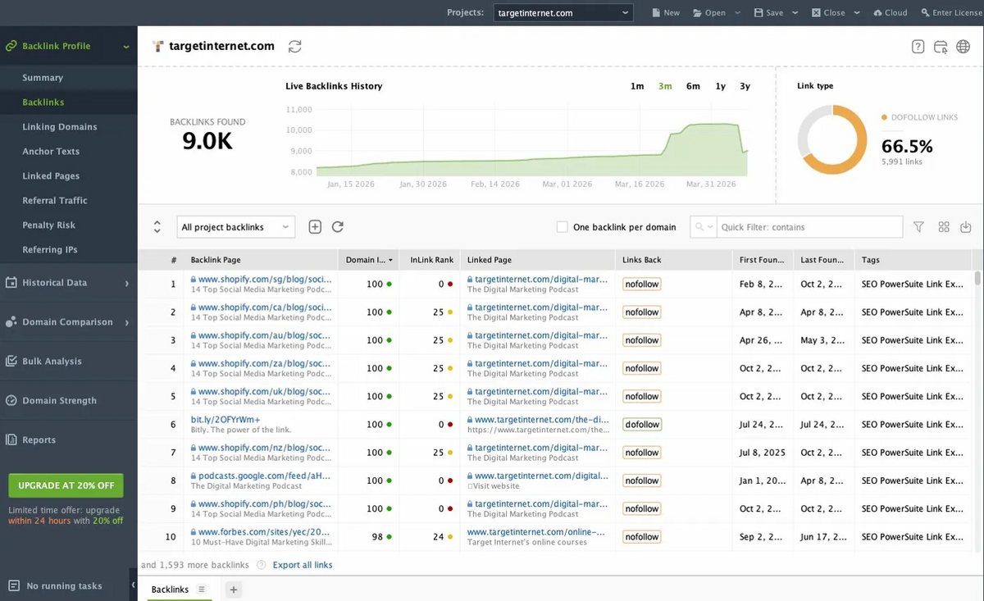Click the expand/collapse rows arrows icon
Screen dimensions: 984x601
click(157, 227)
